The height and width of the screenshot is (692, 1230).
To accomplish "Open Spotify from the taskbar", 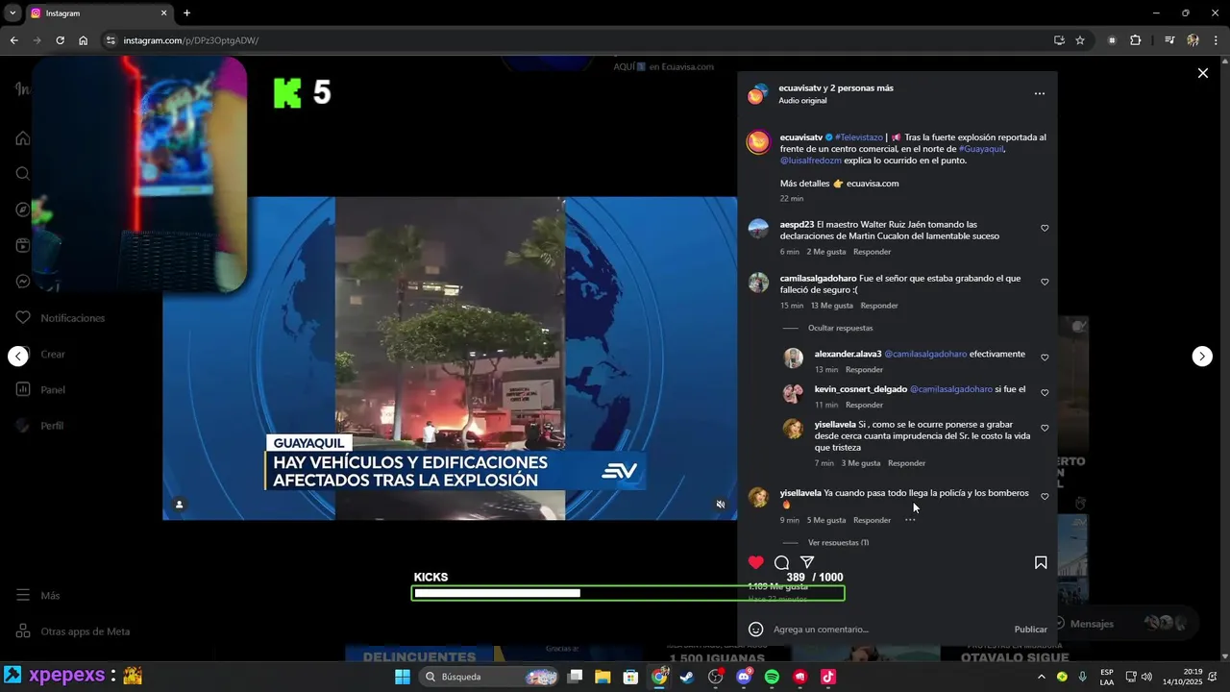I will pyautogui.click(x=772, y=677).
